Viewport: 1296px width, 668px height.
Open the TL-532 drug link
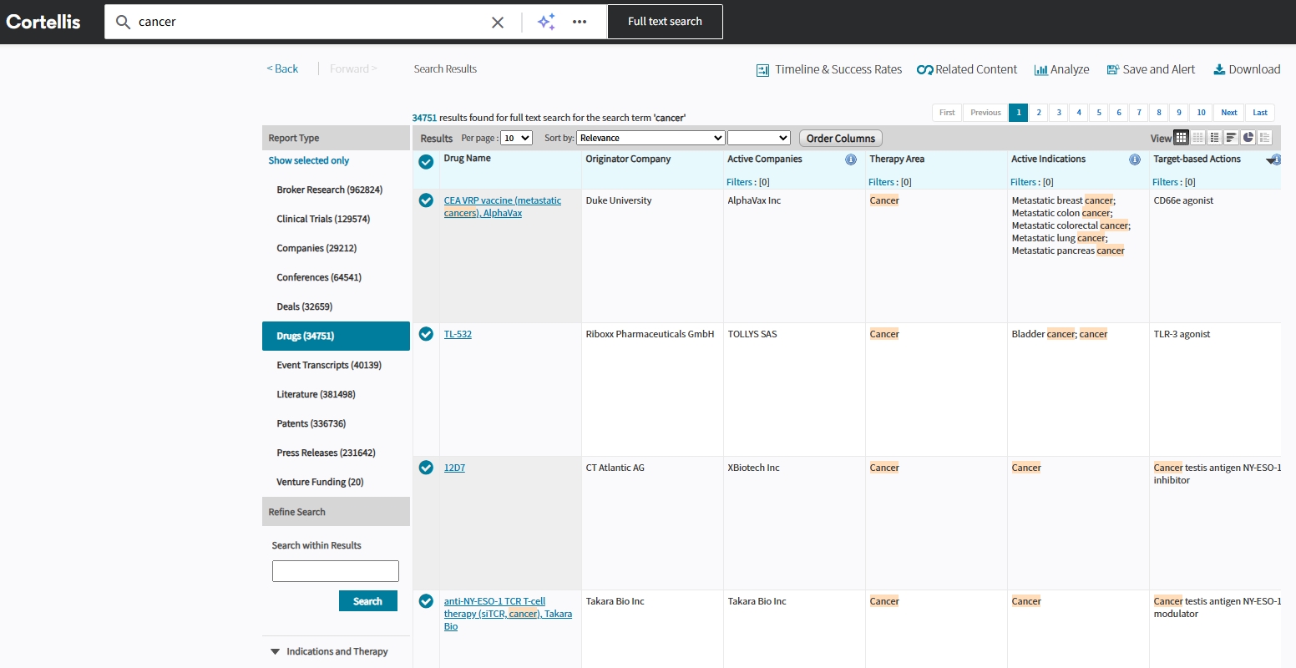coord(458,334)
